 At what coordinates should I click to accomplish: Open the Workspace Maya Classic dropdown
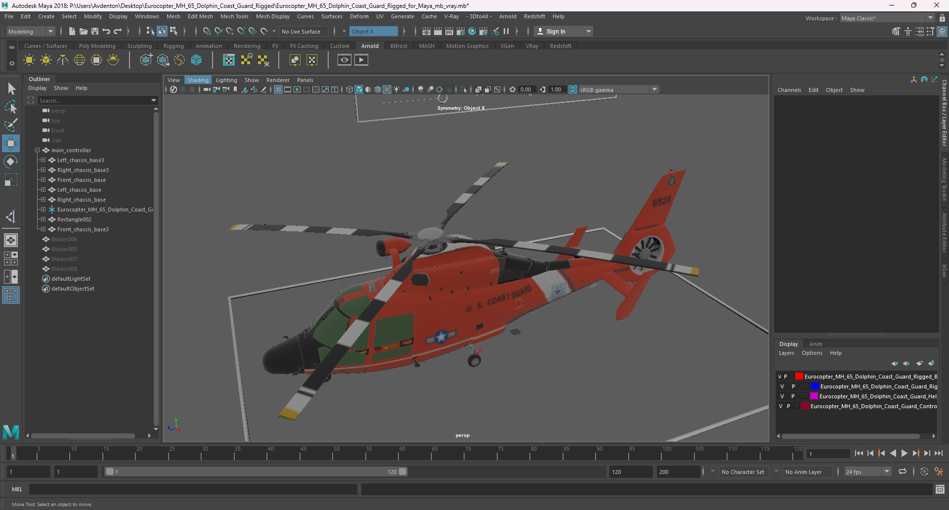coord(887,18)
